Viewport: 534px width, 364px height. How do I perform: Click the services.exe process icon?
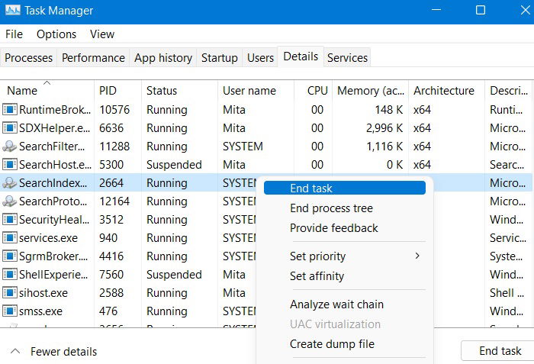9,238
